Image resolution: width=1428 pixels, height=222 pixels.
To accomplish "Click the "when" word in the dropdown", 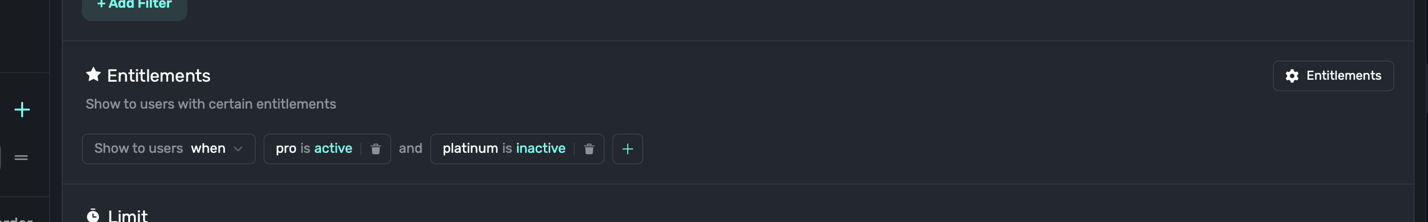I will tap(208, 149).
